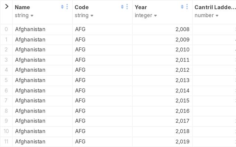Viewport: 236px width, 147px height.
Task: Sort by the Name column
Action: tap(62, 7)
